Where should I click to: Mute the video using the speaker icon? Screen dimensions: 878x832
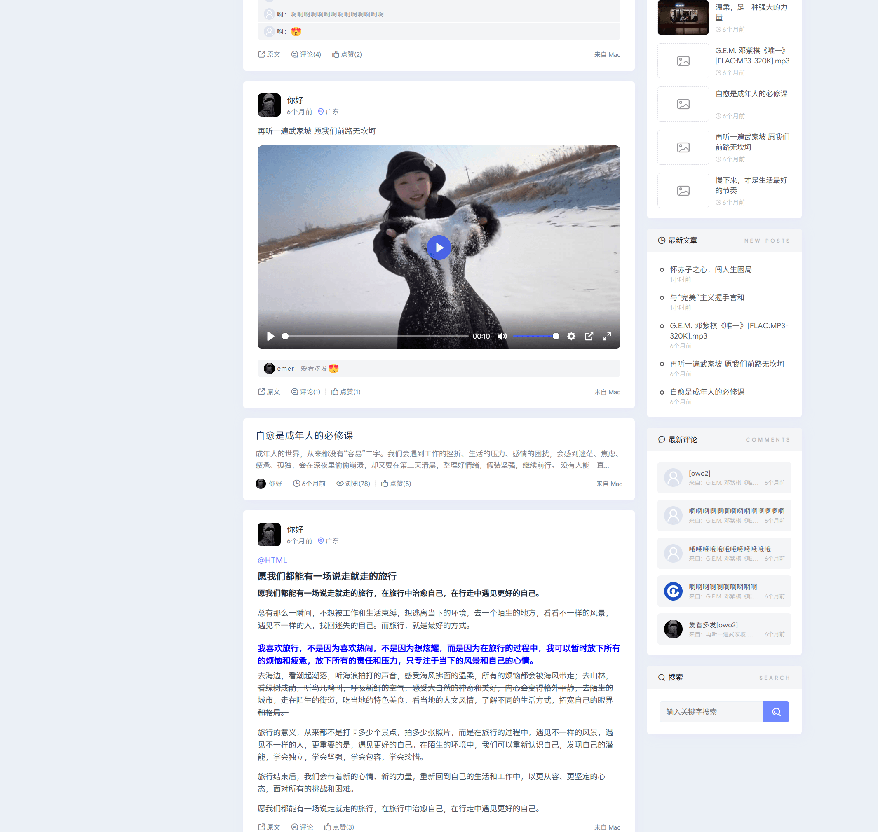coord(502,336)
